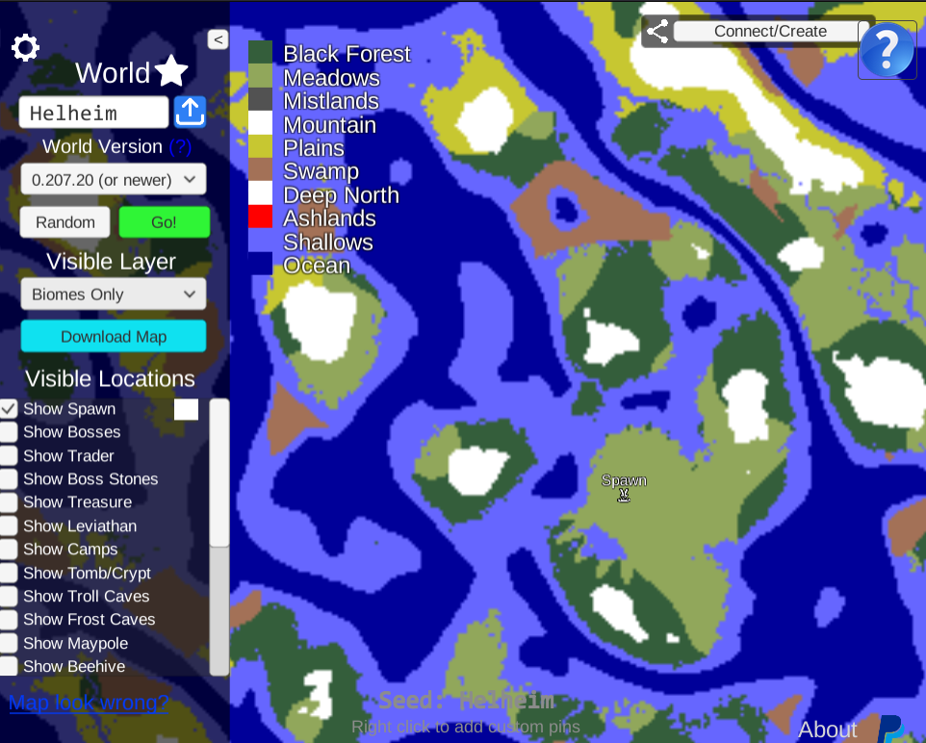Open settings with the gear icon
The width and height of the screenshot is (926, 743).
click(x=25, y=48)
